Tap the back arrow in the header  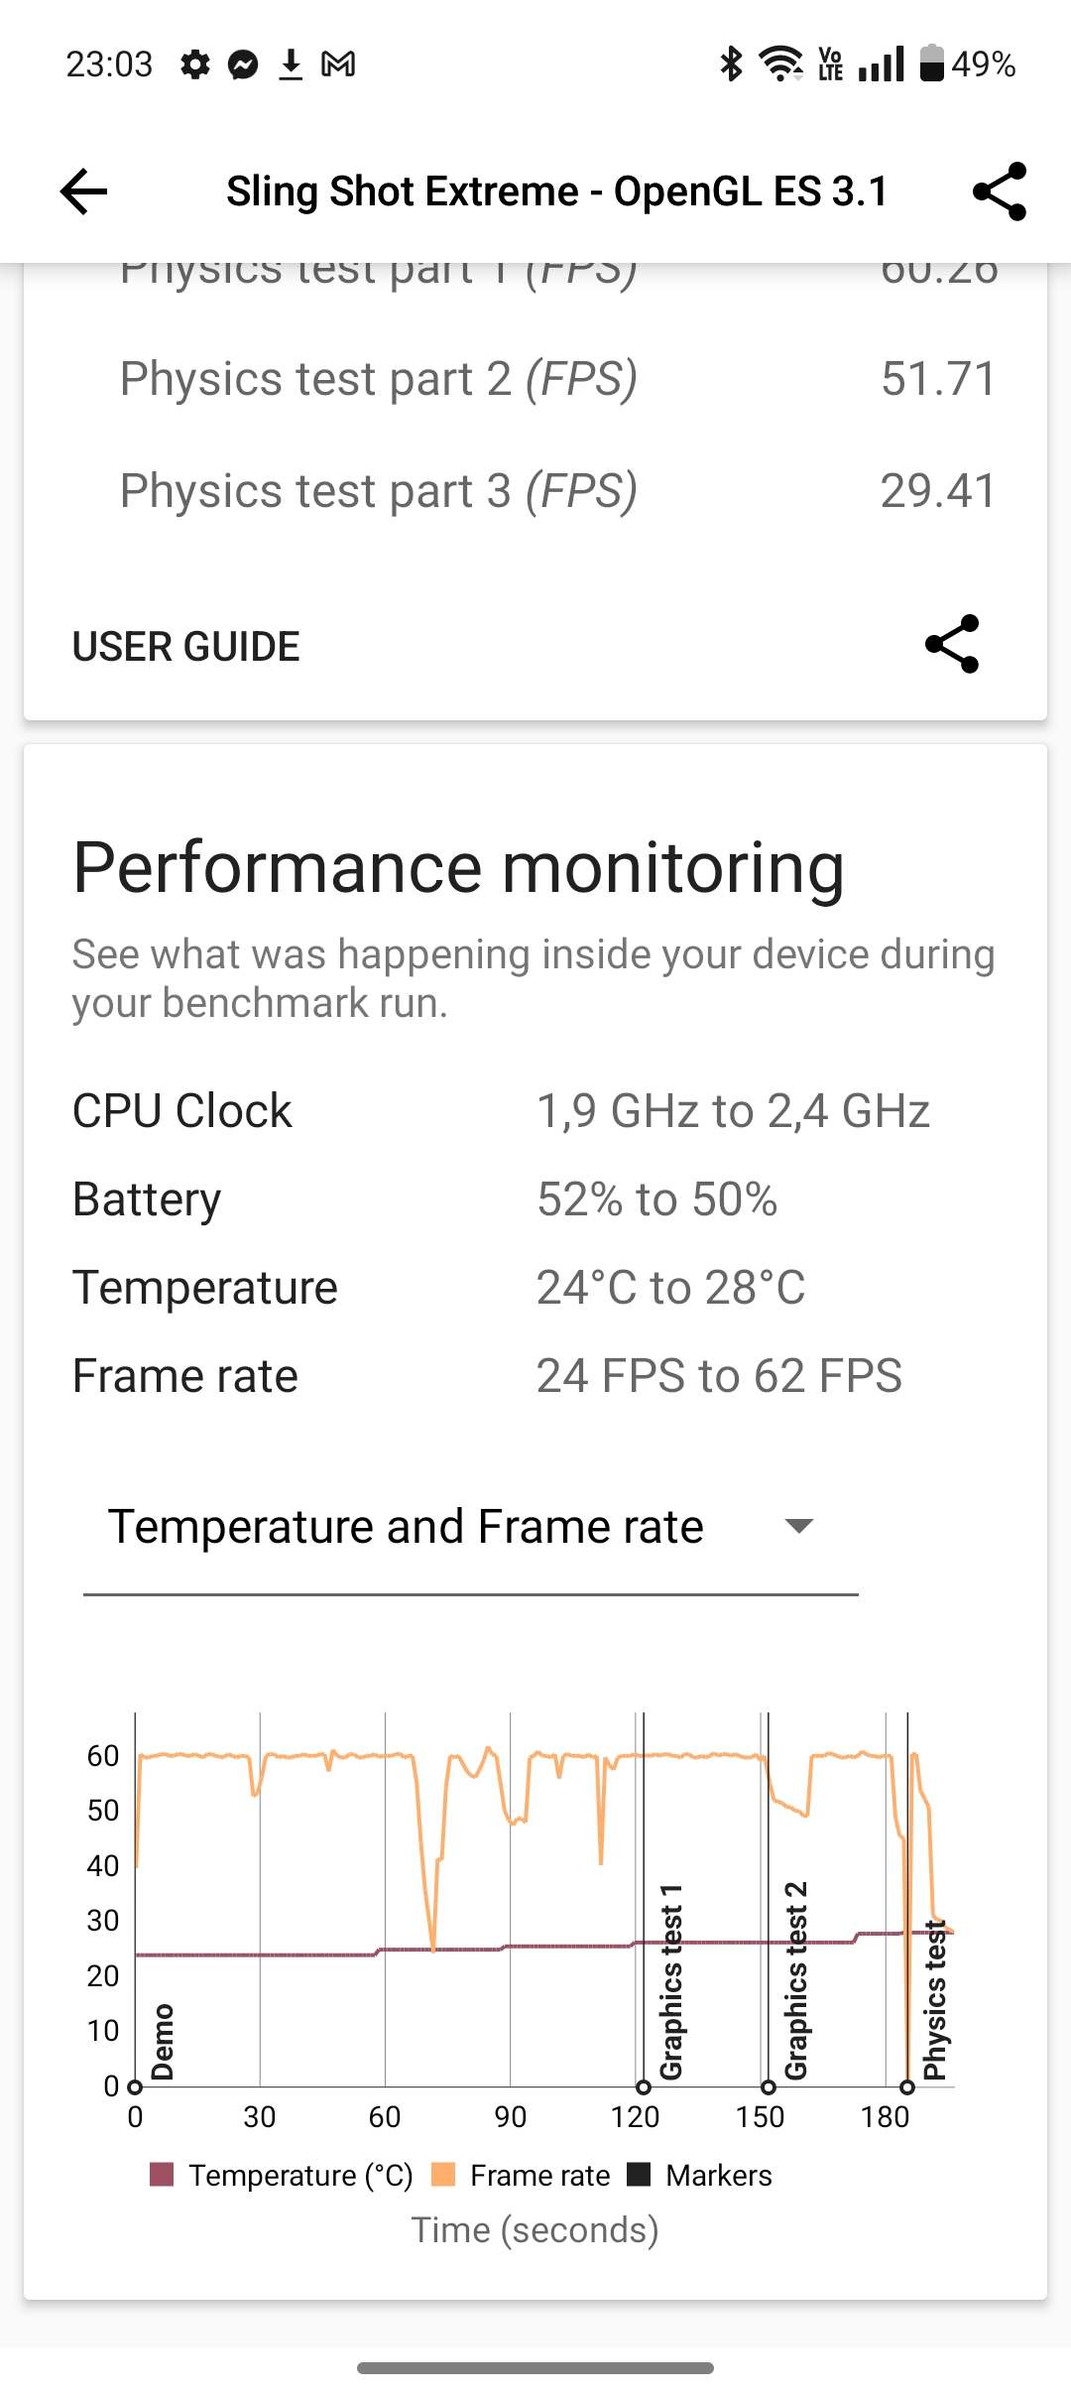point(83,190)
